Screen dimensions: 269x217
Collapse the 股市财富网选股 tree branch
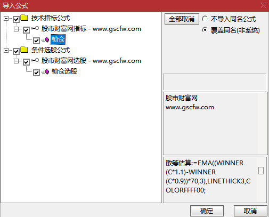pos(16,61)
